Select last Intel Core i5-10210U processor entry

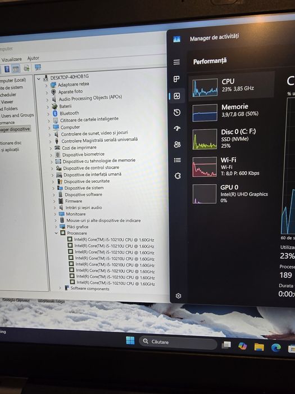pos(115,283)
